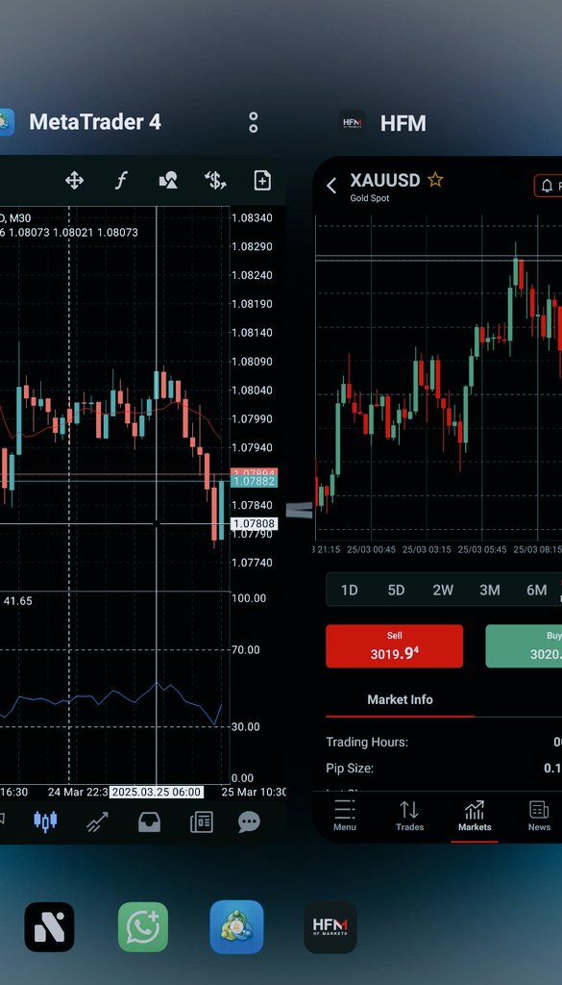Tap the HFM app title logo icon
Viewport: 562px width, 985px height.
(x=353, y=122)
